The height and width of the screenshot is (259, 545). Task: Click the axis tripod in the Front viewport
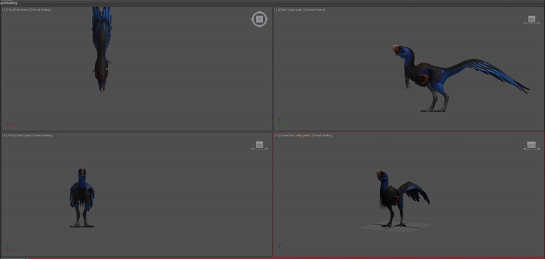coord(10,247)
